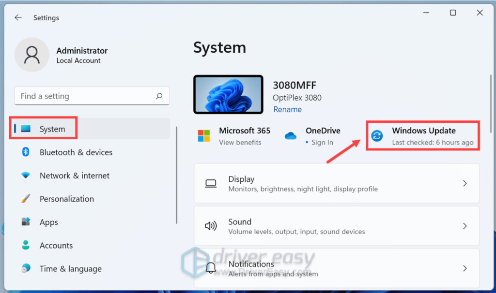Open Notifications via its chevron arrow
The width and height of the screenshot is (496, 293).
click(x=465, y=268)
